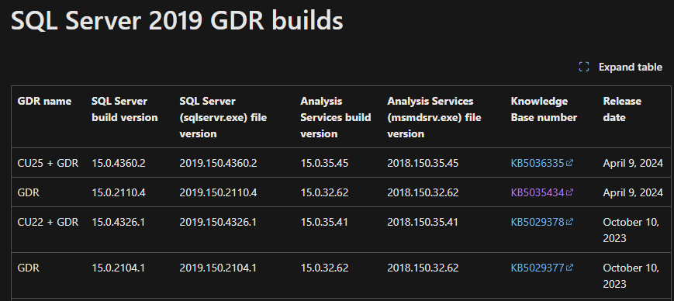This screenshot has height=301, width=674.
Task: Open the KB5029378 knowledge base link
Action: point(537,223)
